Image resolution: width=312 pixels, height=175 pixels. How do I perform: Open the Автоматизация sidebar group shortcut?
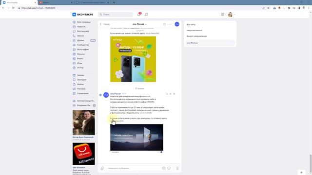(x=83, y=101)
